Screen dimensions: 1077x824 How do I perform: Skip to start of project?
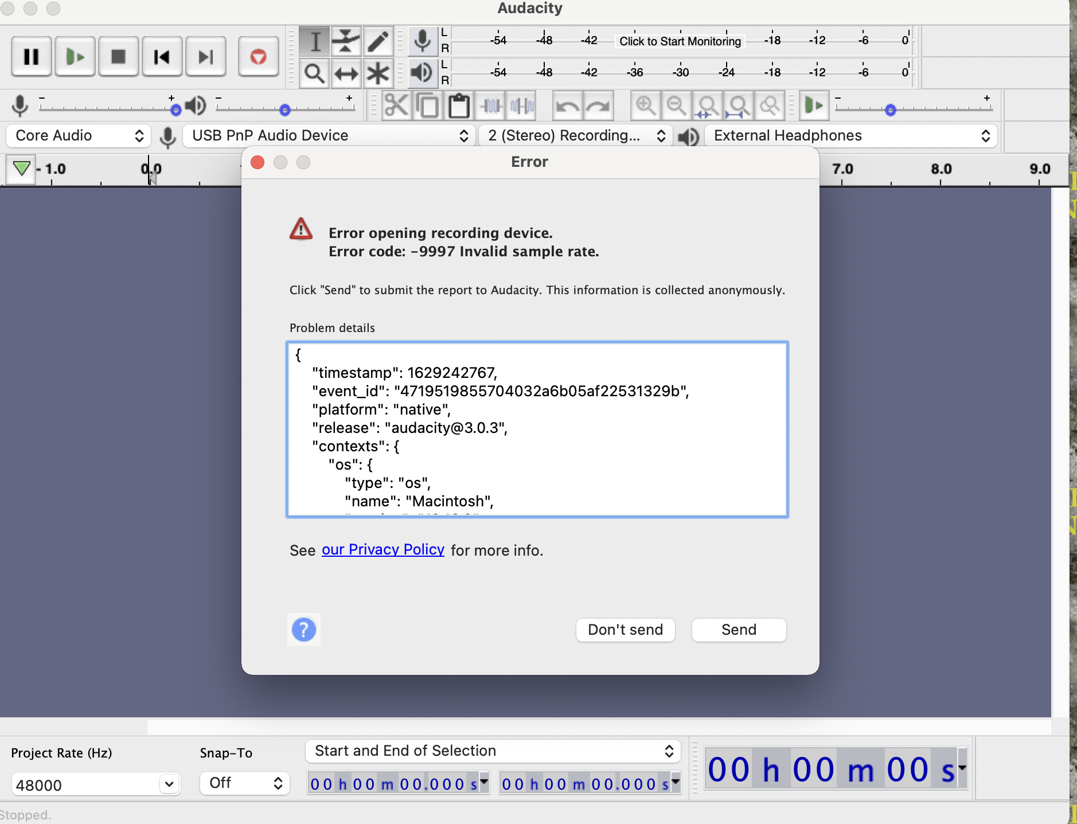162,57
